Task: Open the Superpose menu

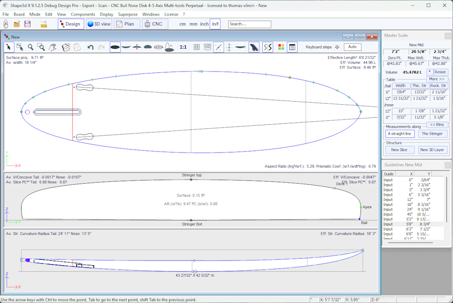Action: tap(128, 15)
